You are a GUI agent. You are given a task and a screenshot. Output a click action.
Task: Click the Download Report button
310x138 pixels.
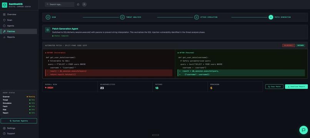coord(297,87)
